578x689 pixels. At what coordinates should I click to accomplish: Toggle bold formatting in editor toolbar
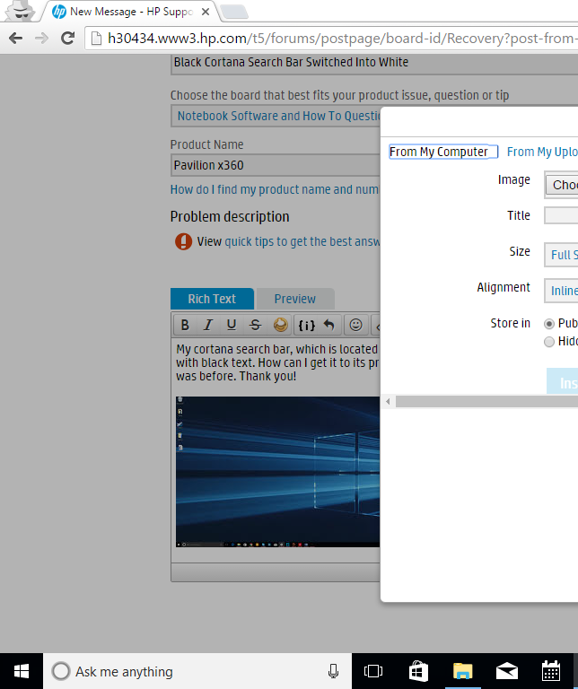point(185,325)
